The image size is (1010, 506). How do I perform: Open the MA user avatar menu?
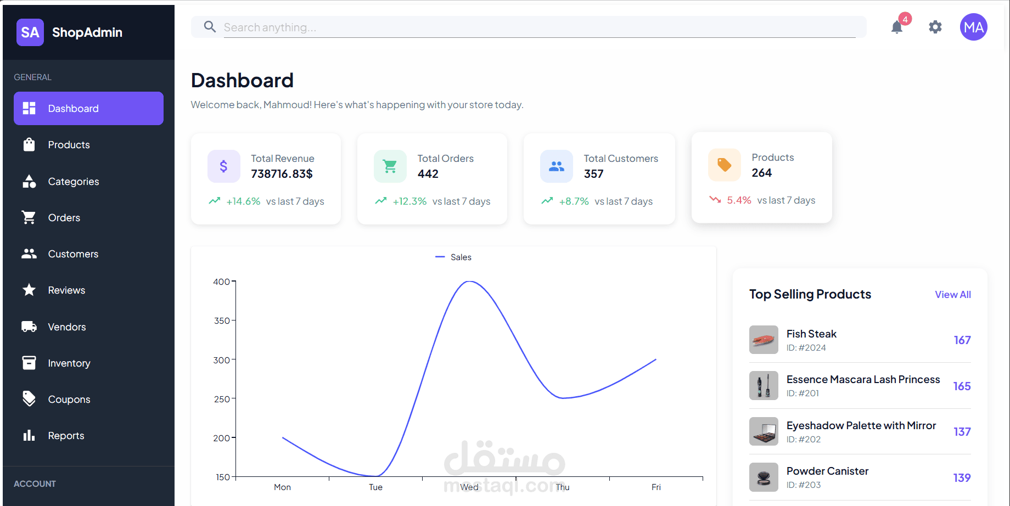[974, 27]
